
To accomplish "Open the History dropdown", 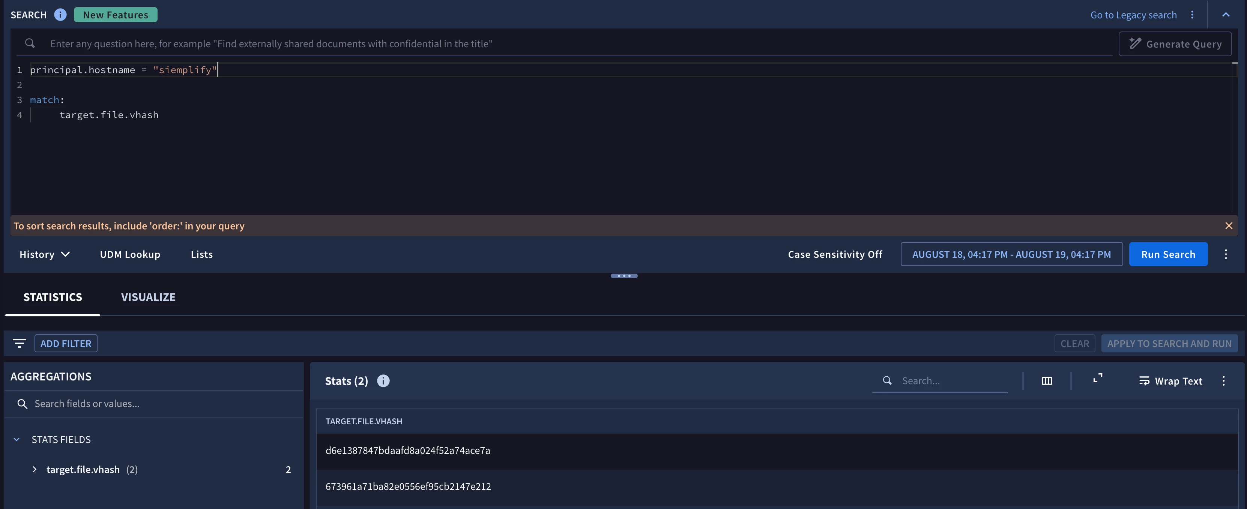I will (x=45, y=254).
